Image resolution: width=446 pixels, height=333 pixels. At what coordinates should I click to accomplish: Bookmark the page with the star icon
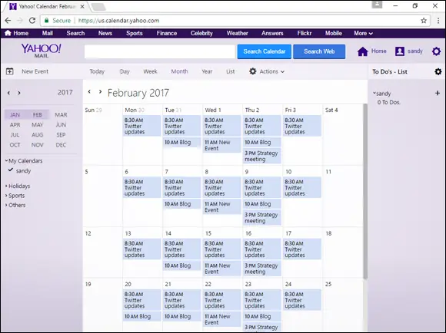[x=424, y=21]
